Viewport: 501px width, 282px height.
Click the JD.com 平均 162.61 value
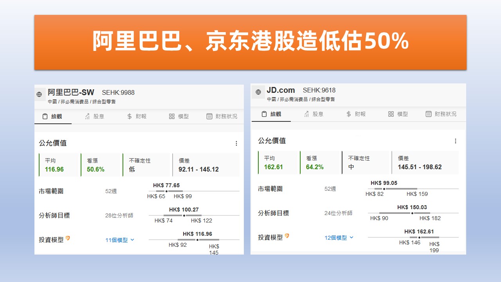coord(274,167)
